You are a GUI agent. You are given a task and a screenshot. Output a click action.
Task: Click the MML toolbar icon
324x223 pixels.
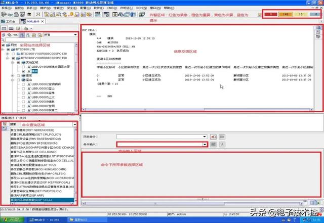coord(98,14)
